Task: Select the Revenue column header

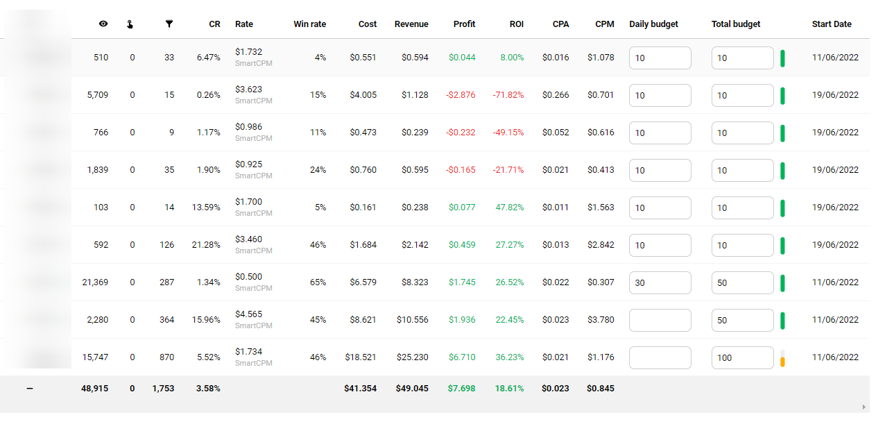Action: click(411, 24)
